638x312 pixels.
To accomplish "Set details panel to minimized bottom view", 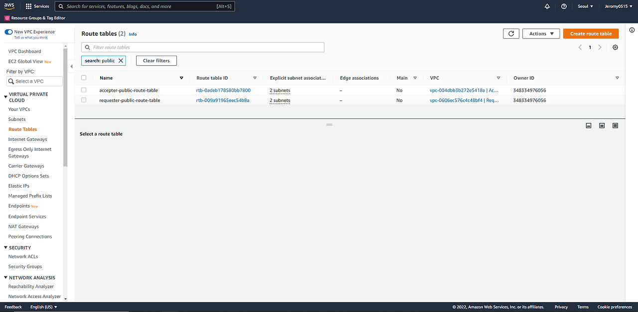I will (x=588, y=126).
